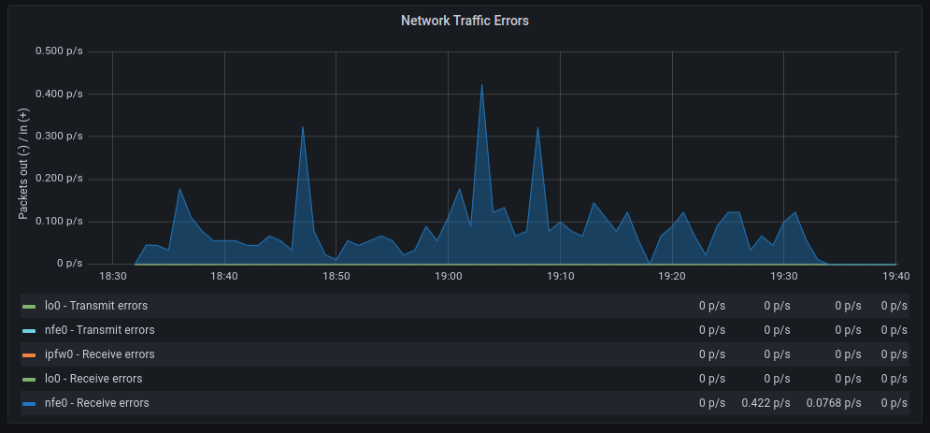Toggle the lo0 - Transmit errors series

[95, 306]
